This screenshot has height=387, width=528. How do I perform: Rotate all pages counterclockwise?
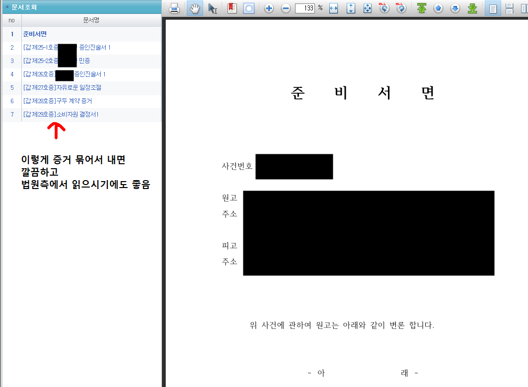pos(384,8)
